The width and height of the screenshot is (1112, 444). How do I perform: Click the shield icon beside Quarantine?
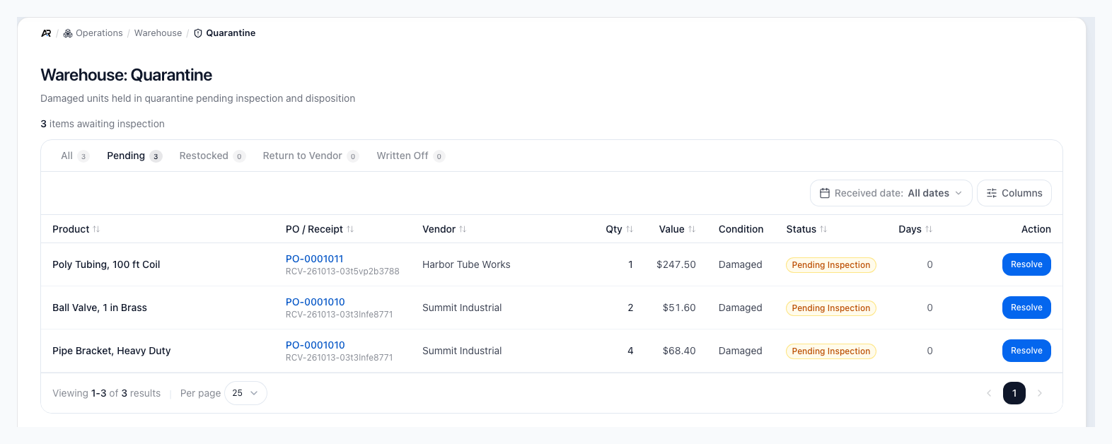(x=198, y=33)
